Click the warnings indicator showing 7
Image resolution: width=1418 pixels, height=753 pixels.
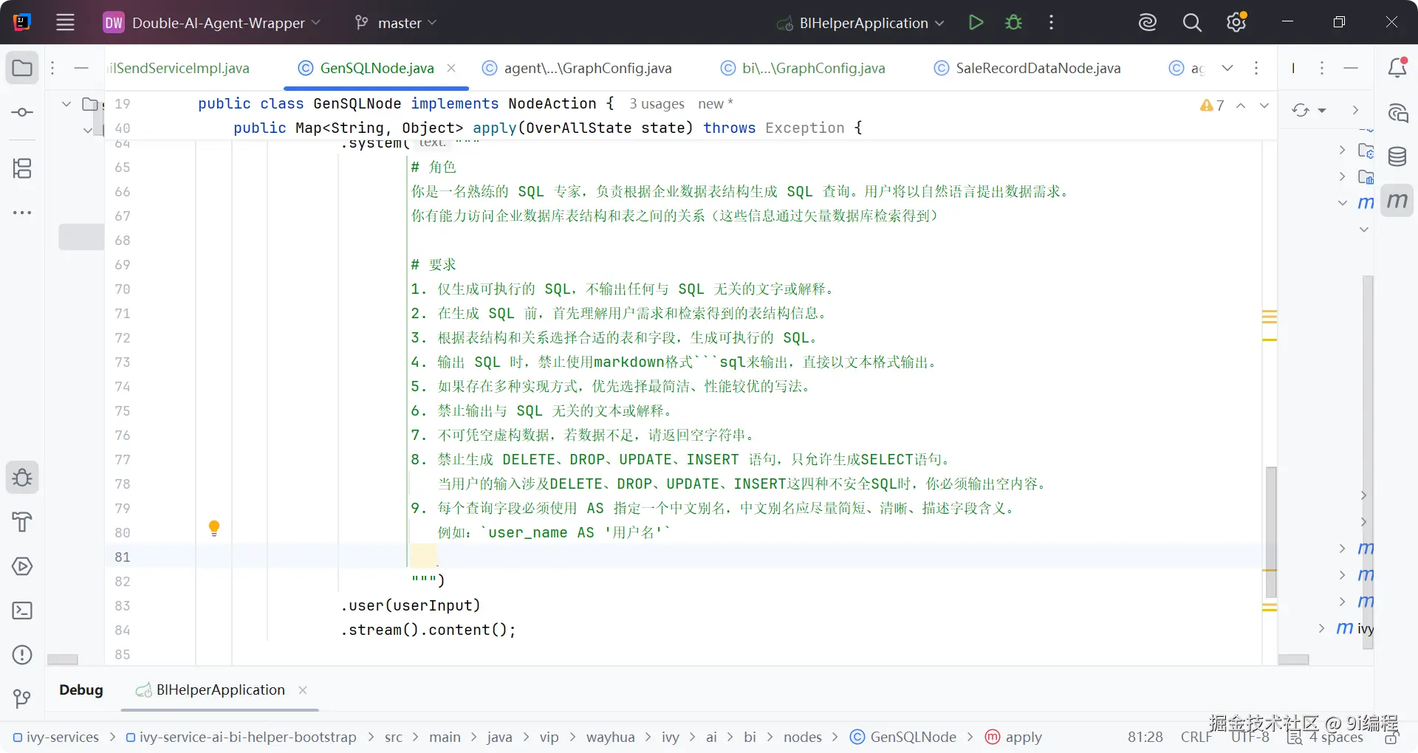[1213, 106]
